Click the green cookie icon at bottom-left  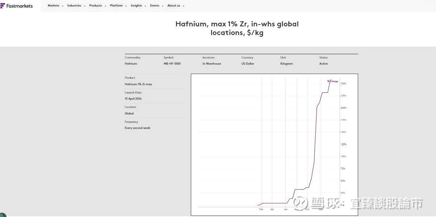pos(2,215)
